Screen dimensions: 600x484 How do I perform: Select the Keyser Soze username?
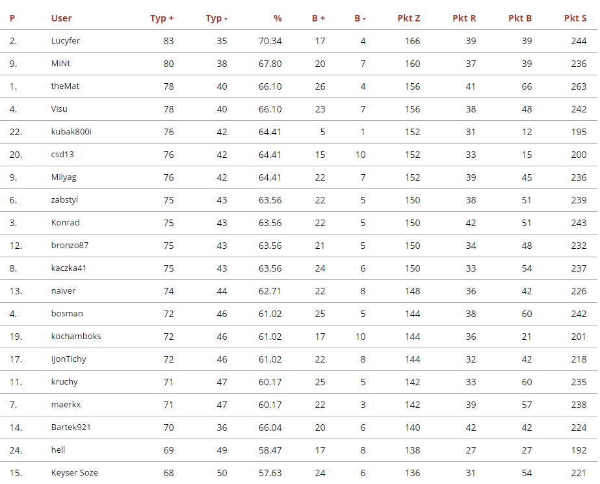pos(75,473)
